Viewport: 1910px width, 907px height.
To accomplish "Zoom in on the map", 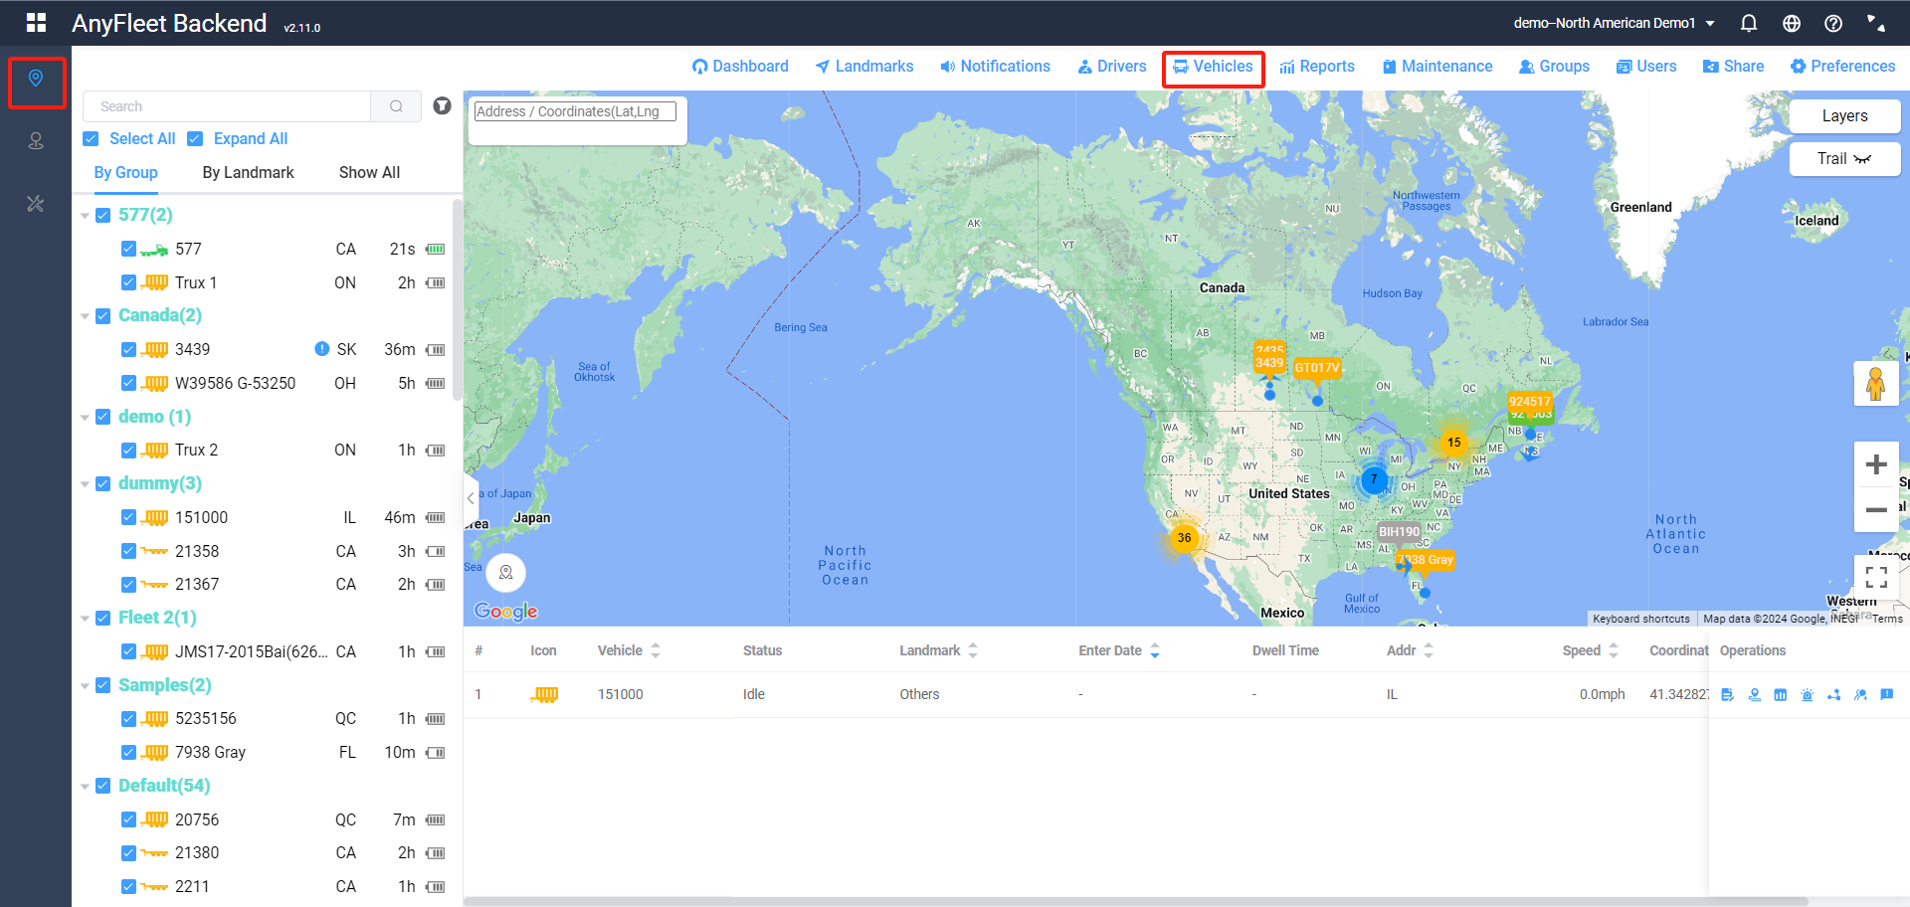I will [1876, 464].
